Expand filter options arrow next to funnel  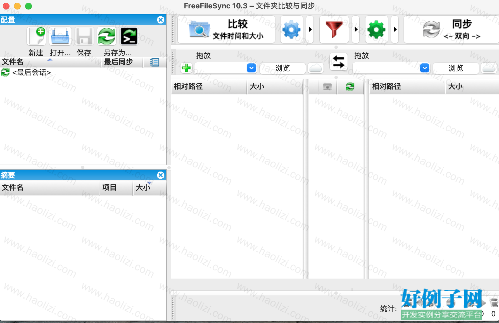[356, 29]
